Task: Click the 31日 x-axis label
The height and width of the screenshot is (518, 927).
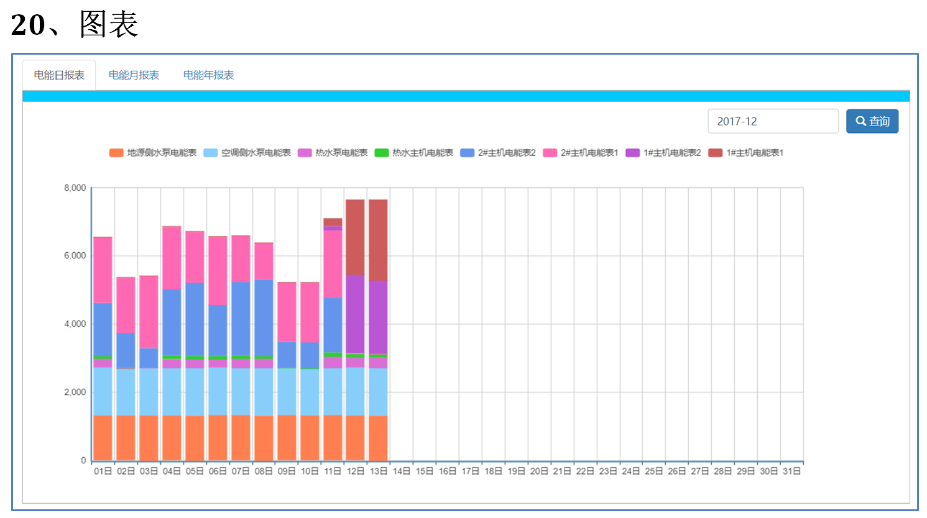Action: click(791, 471)
